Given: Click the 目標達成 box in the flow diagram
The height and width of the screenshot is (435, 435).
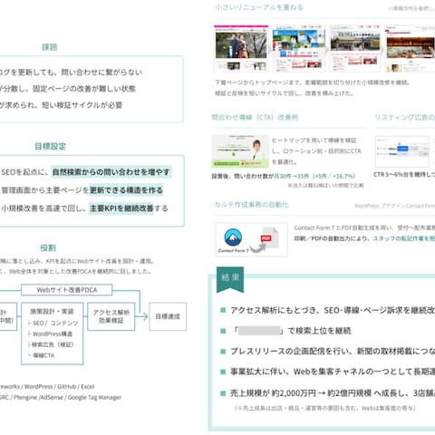Looking at the screenshot, I should point(168,316).
